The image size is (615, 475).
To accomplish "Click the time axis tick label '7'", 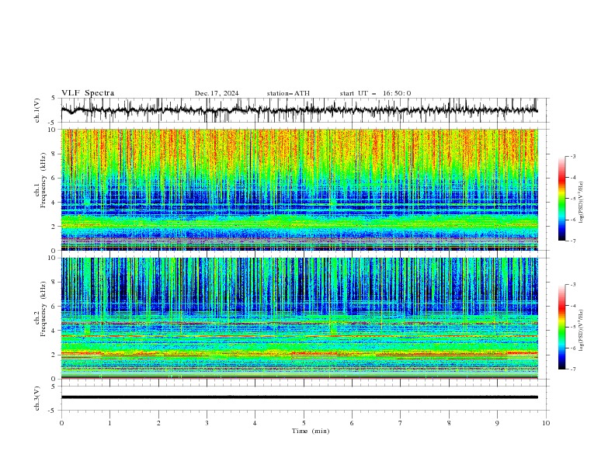I will click(401, 423).
